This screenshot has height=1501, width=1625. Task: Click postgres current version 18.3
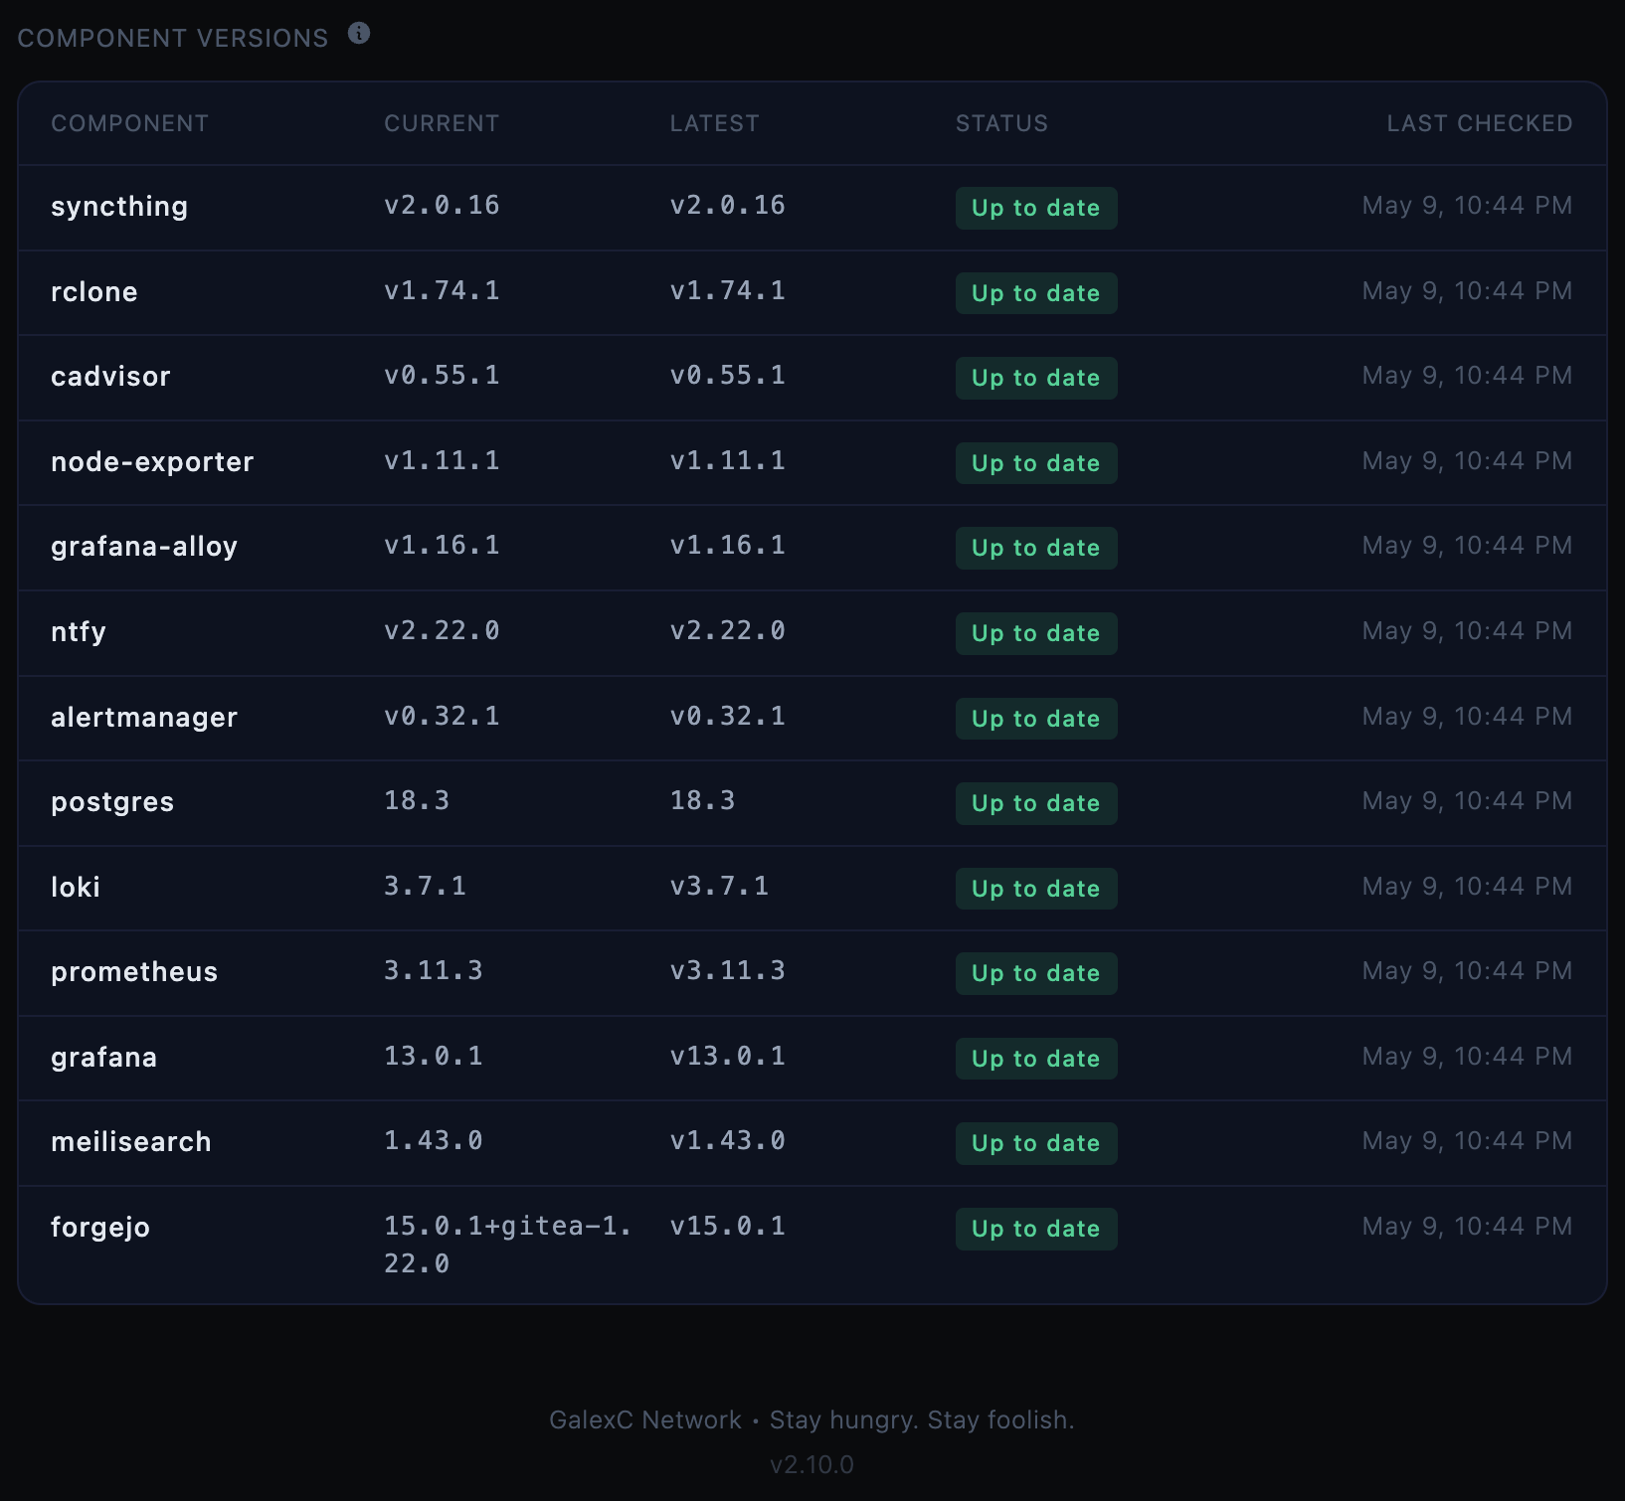pyautogui.click(x=417, y=801)
